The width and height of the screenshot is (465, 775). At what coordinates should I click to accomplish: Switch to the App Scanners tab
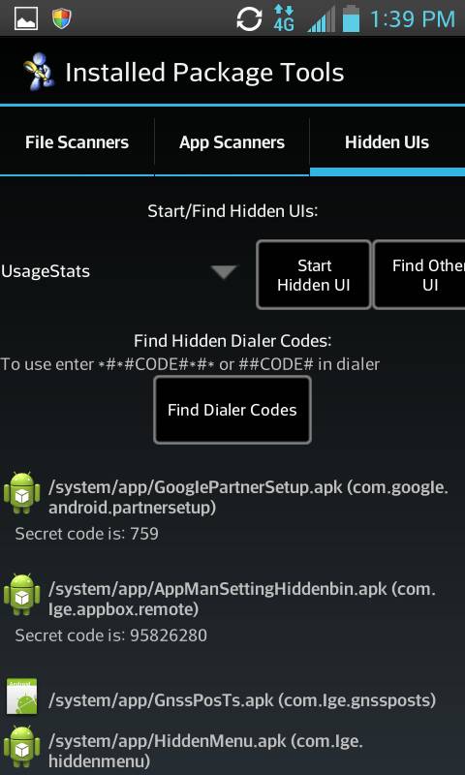(x=232, y=142)
